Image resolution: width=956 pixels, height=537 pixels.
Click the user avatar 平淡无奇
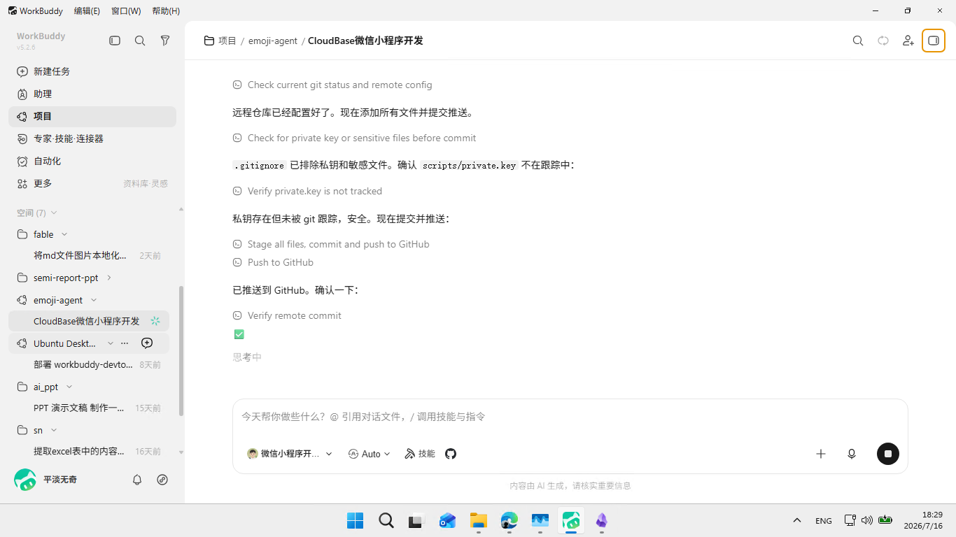(25, 480)
